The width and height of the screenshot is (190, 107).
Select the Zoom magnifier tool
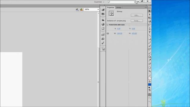click(150, 71)
